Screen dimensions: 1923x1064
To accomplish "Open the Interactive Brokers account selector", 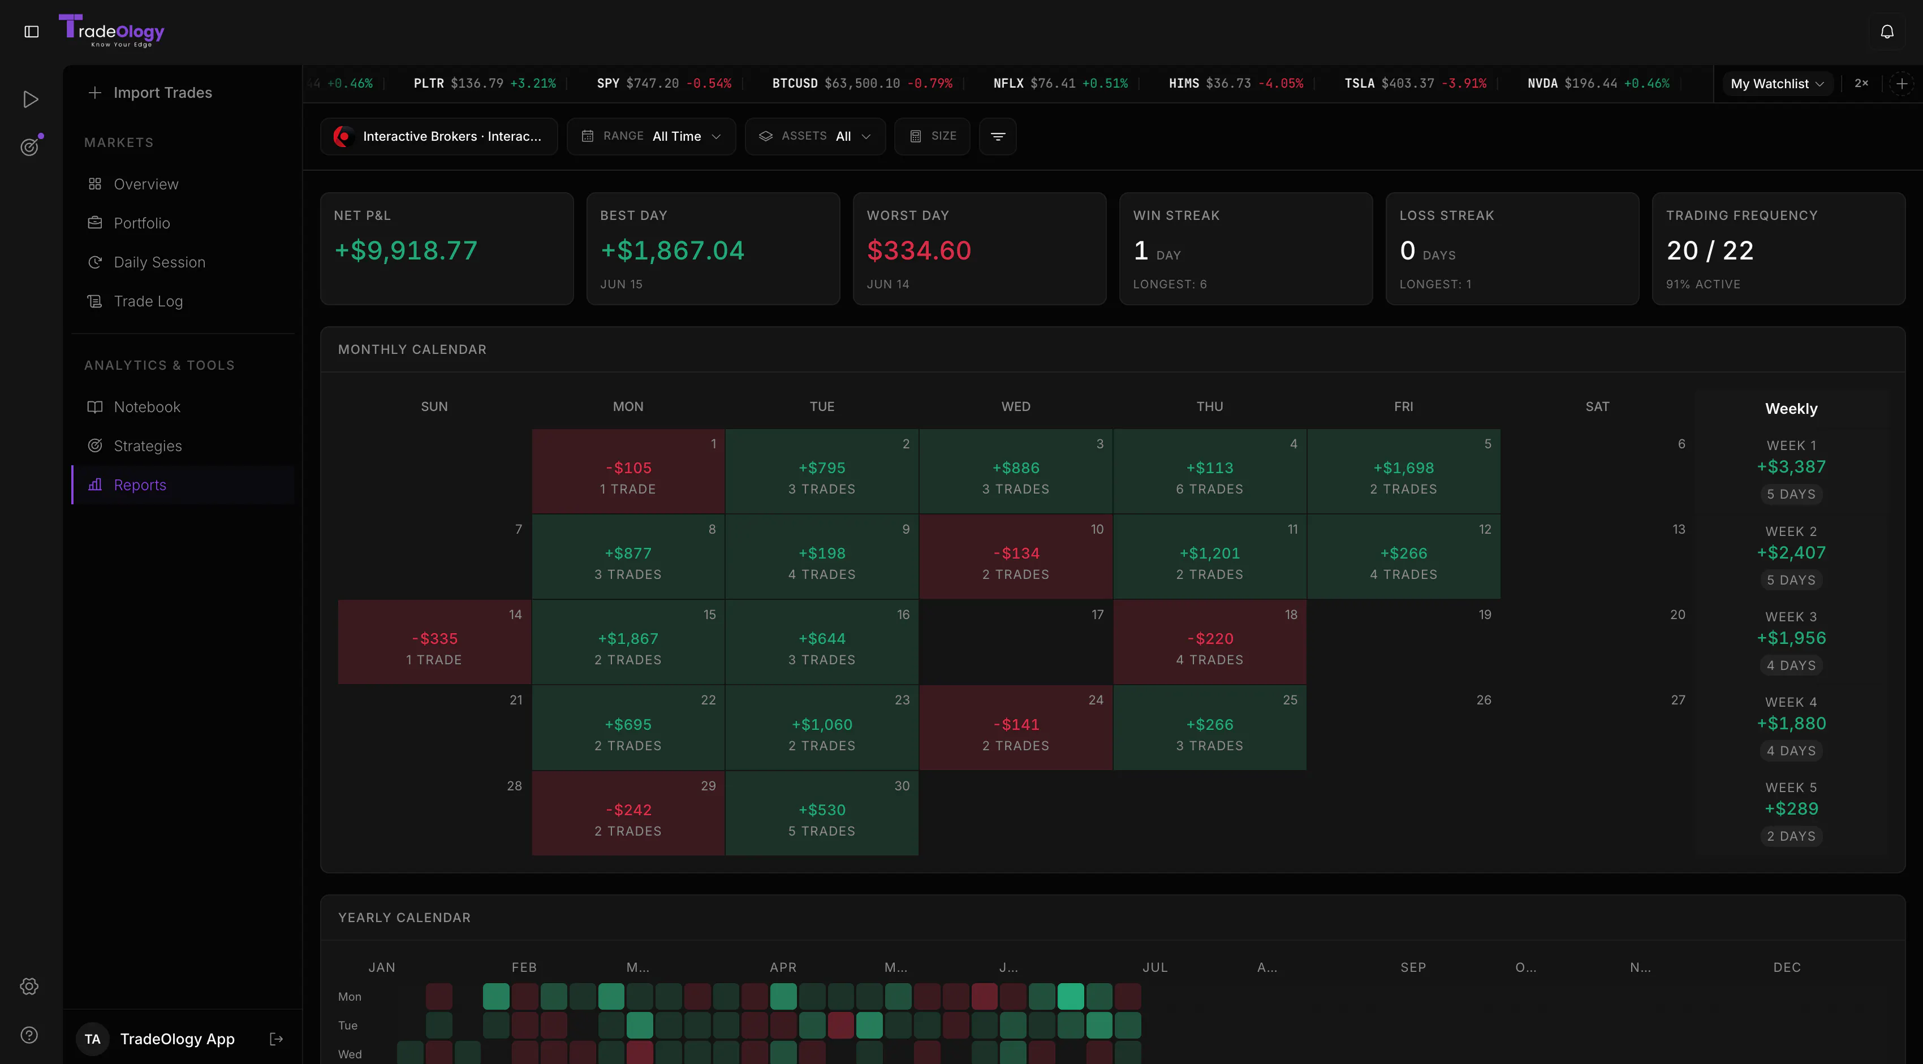I will click(x=439, y=136).
